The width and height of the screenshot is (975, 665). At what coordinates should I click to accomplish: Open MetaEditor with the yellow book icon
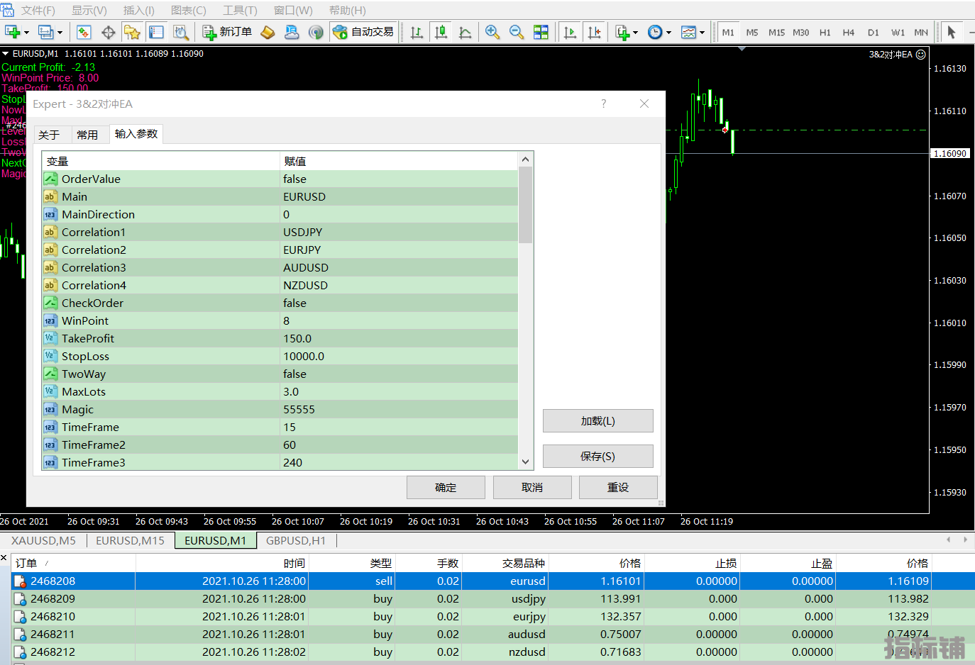268,32
